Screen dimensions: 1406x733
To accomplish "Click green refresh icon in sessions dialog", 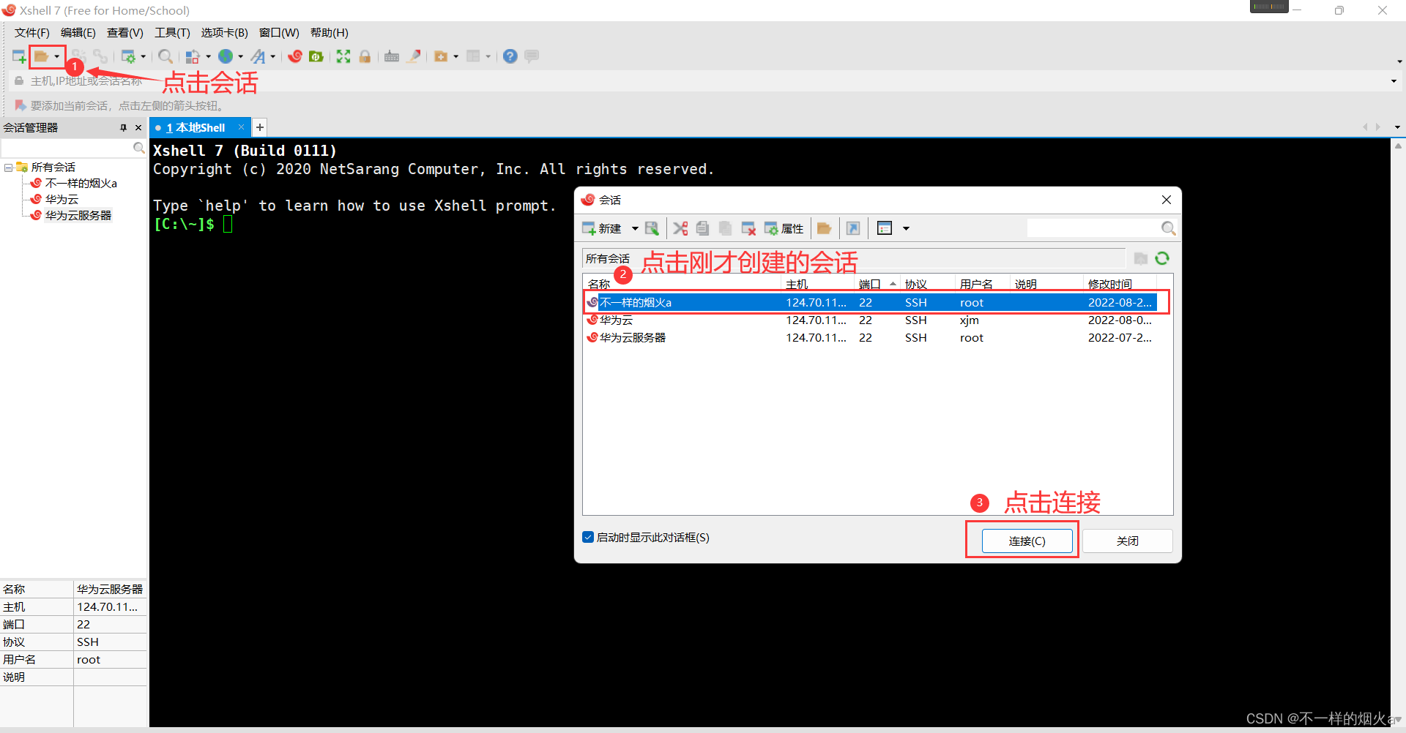I will click(x=1162, y=258).
